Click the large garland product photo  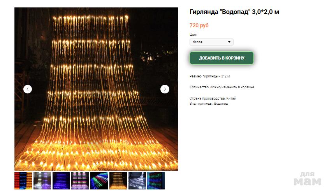pos(96,89)
